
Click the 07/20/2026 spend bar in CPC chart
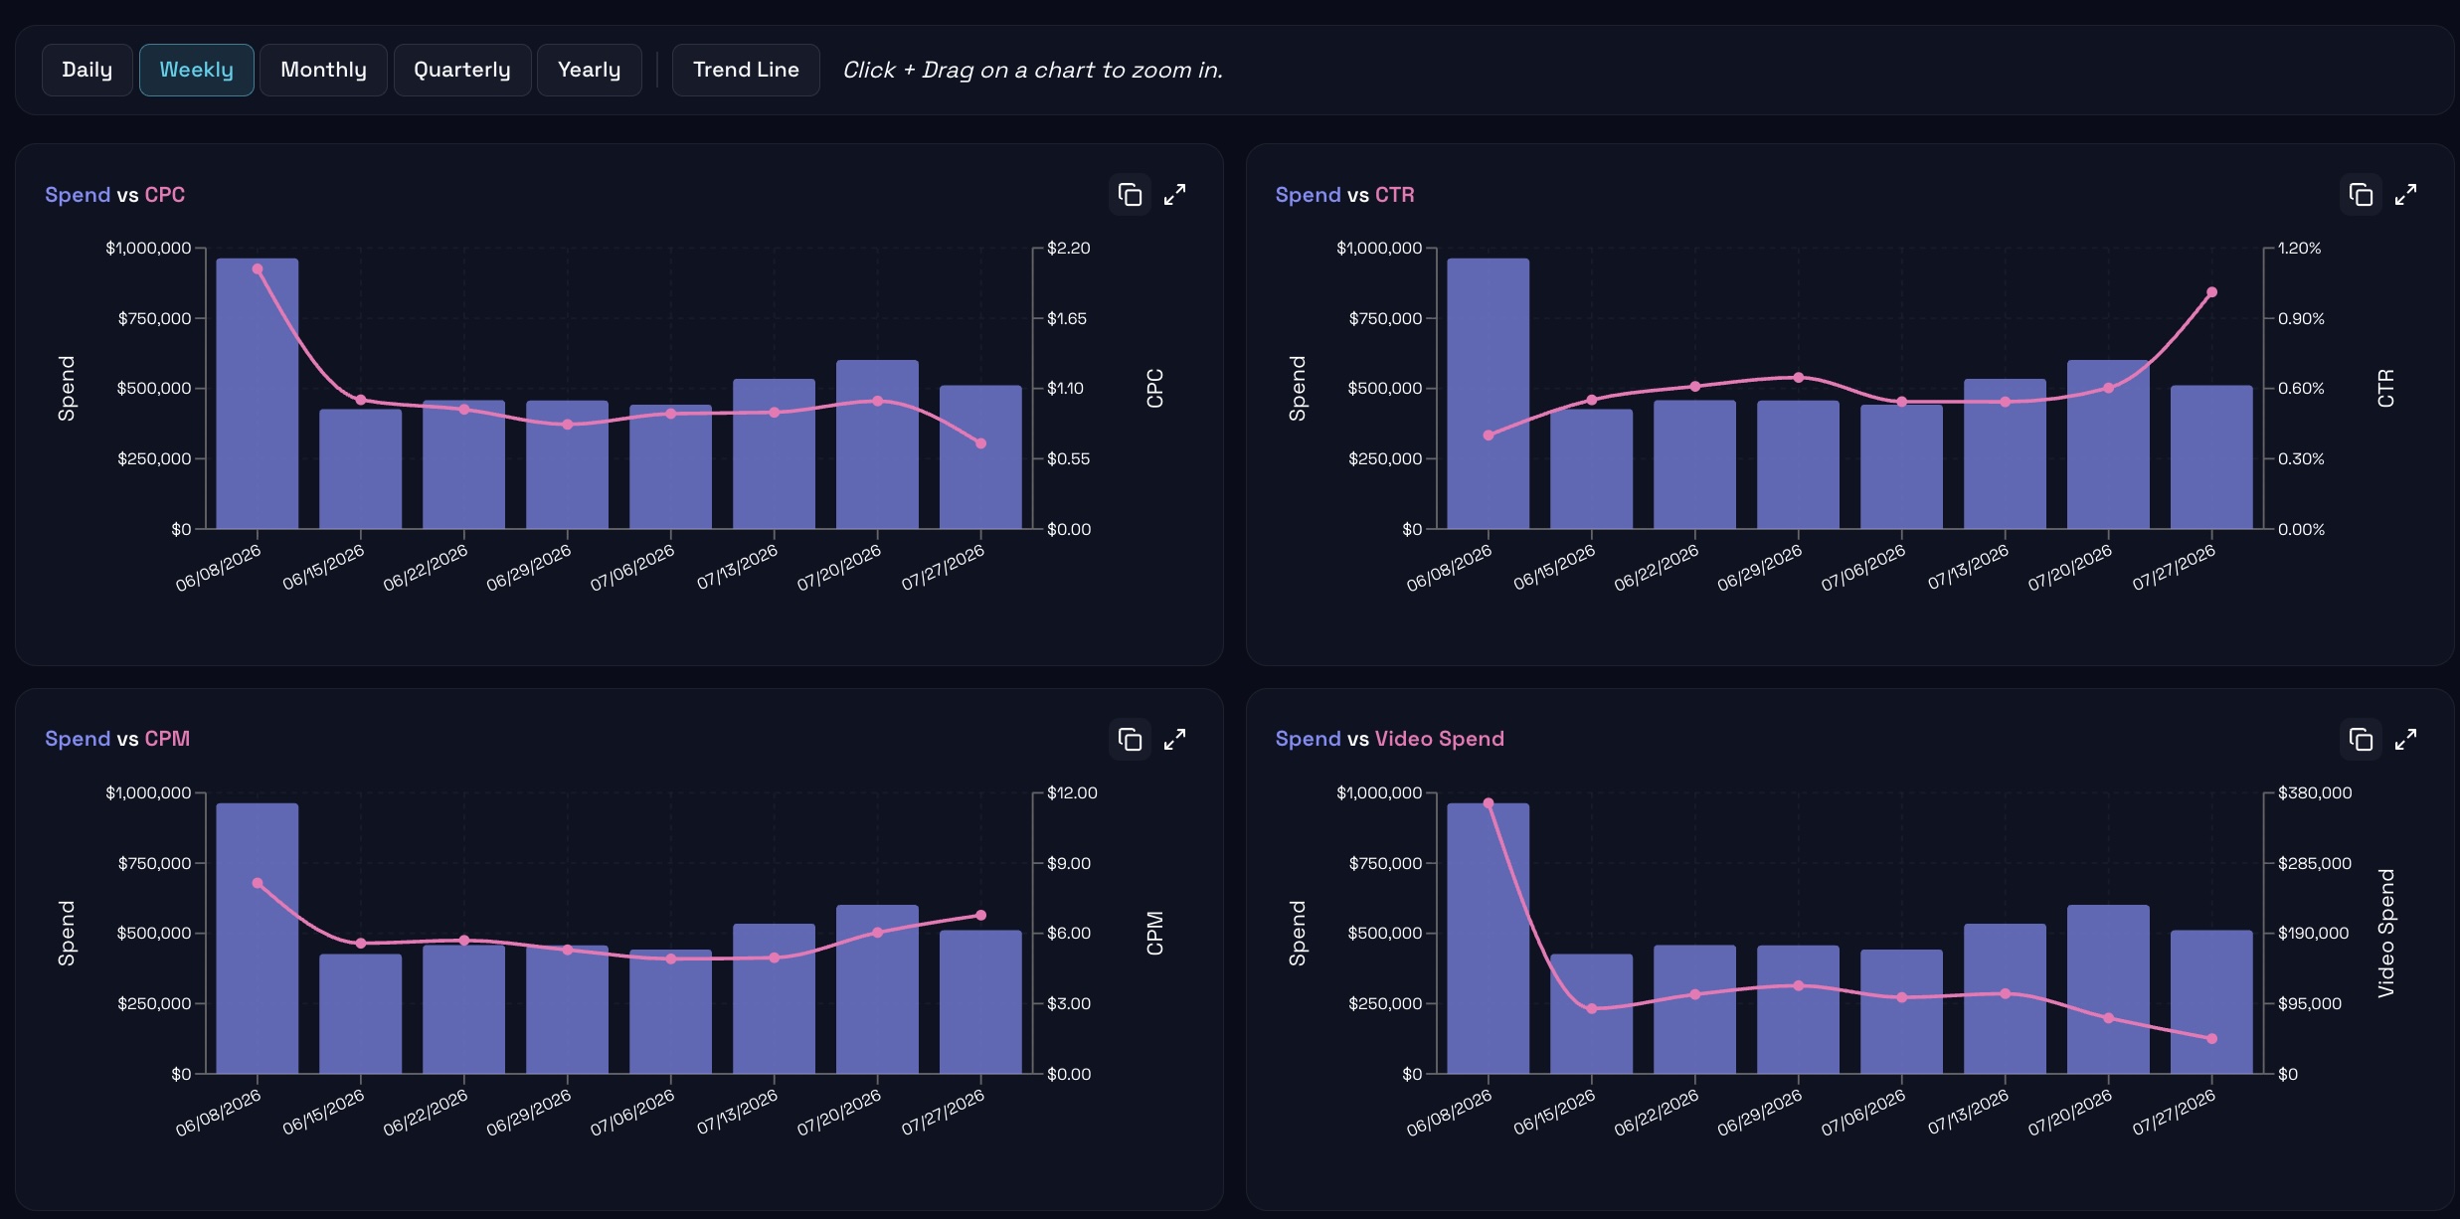pyautogui.click(x=877, y=444)
